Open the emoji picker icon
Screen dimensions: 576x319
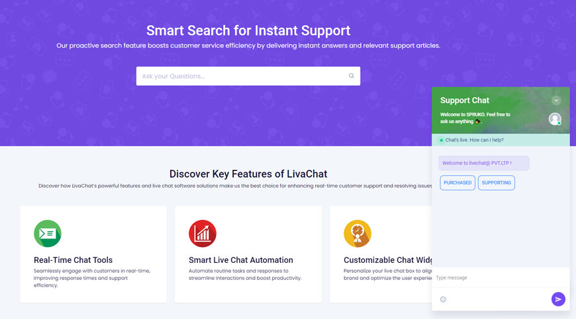[443, 299]
